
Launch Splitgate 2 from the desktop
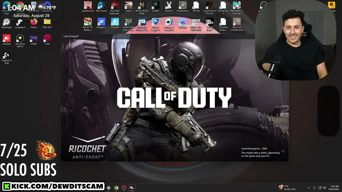tap(101, 23)
